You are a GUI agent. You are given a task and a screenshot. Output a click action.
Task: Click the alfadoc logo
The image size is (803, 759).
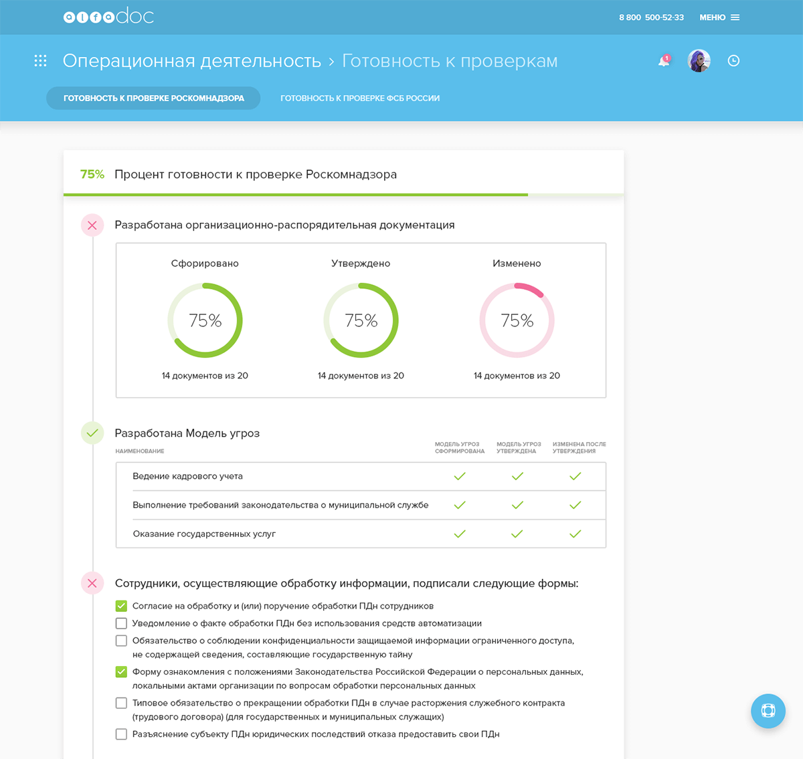pyautogui.click(x=108, y=17)
